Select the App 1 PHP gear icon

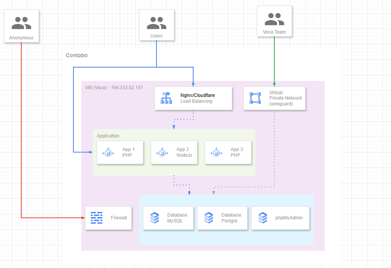(x=108, y=152)
